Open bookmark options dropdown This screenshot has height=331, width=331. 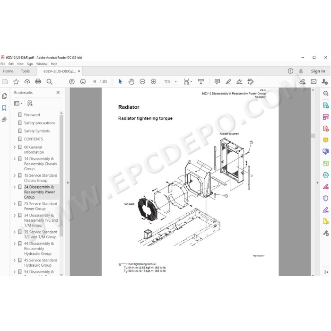[x=18, y=104]
